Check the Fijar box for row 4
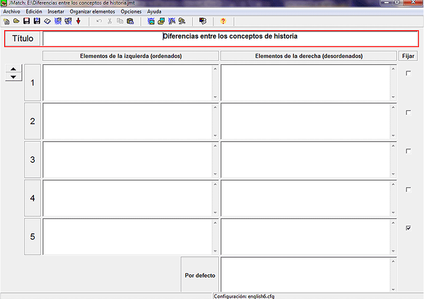The width and height of the screenshot is (424, 299). [x=408, y=190]
